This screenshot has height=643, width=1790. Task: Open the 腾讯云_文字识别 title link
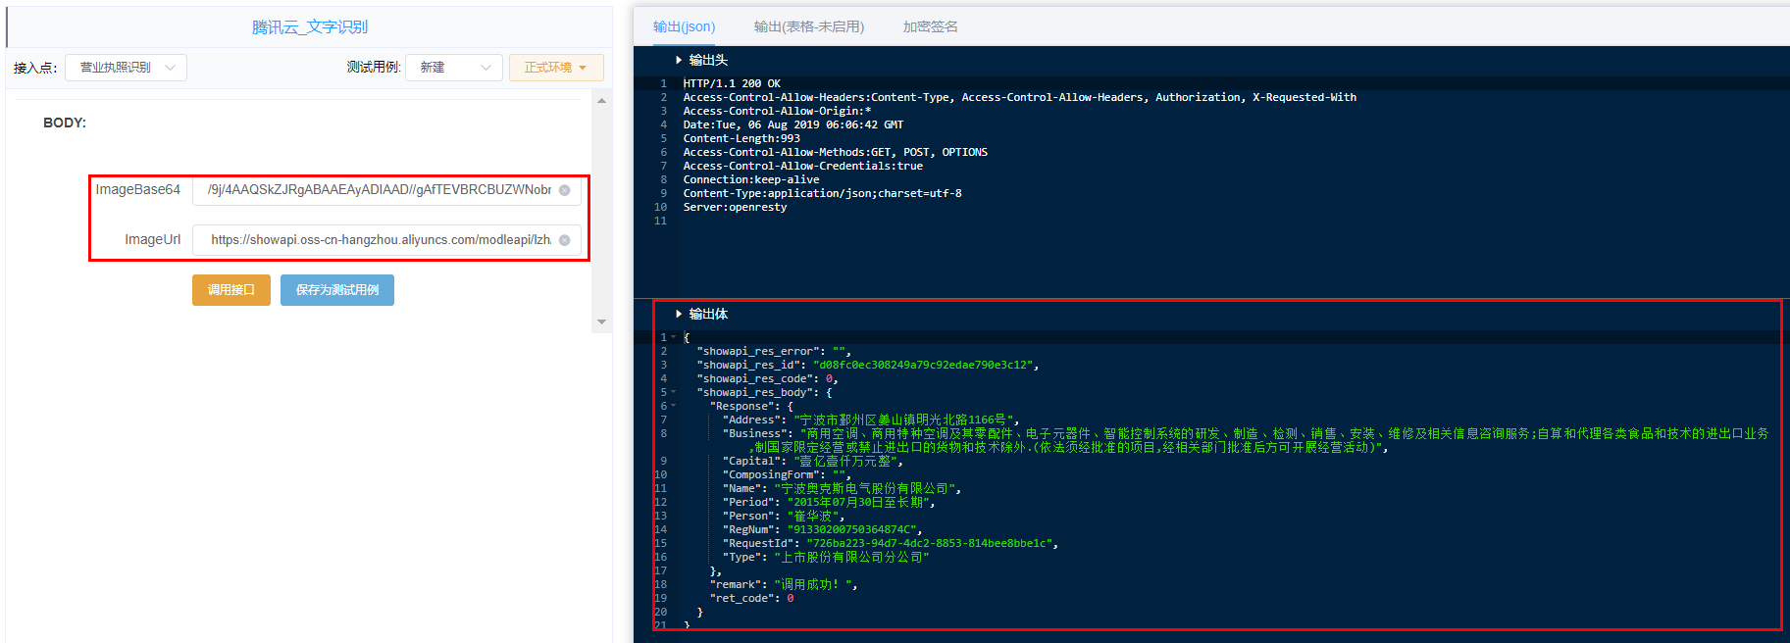click(x=310, y=27)
